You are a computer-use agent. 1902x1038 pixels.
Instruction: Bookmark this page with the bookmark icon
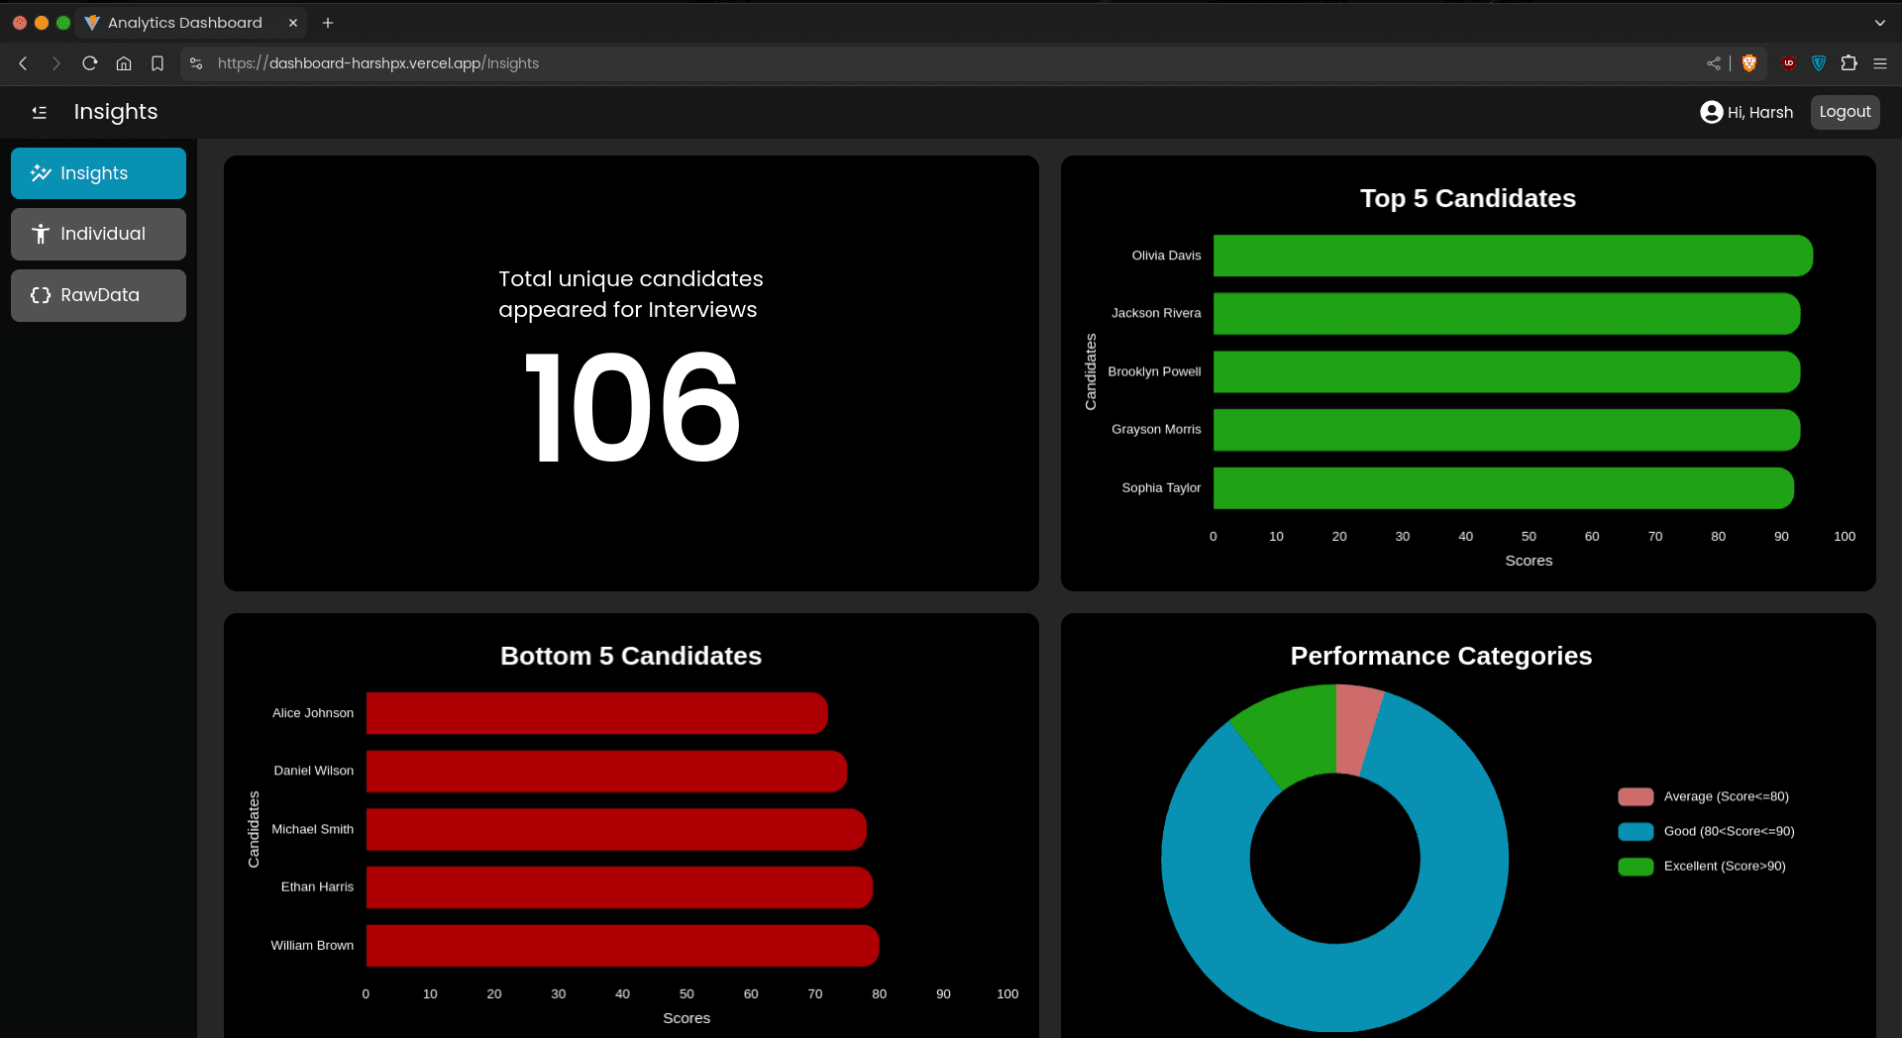coord(158,63)
